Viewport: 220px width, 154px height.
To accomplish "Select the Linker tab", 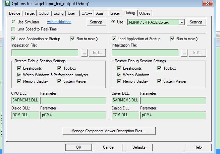I will click(x=115, y=13).
